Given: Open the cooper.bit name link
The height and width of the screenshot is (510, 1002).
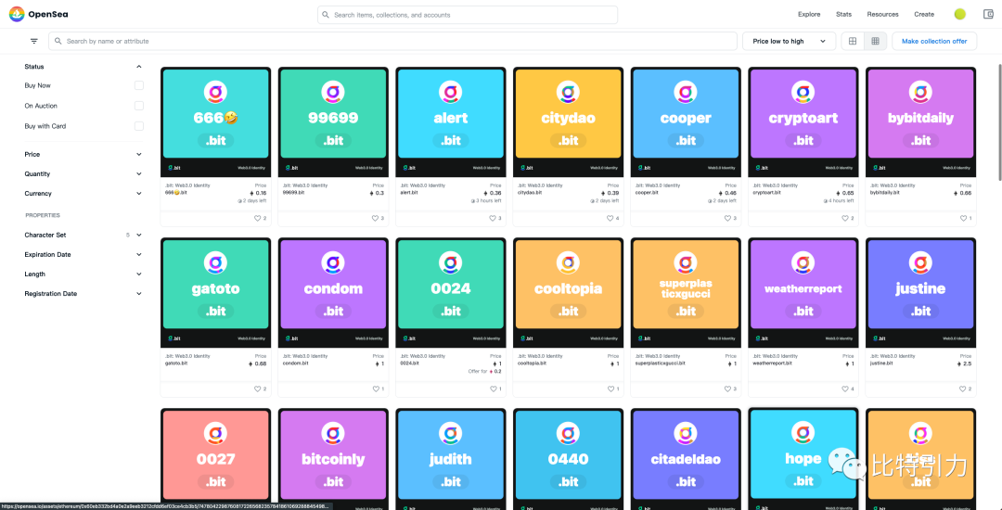Looking at the screenshot, I should 647,192.
